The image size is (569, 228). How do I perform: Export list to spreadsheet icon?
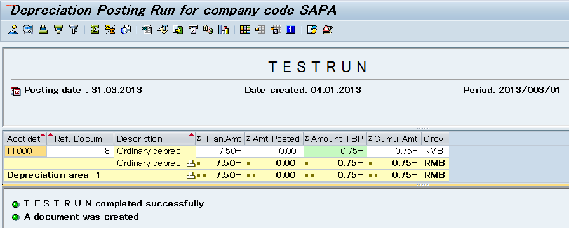(147, 30)
